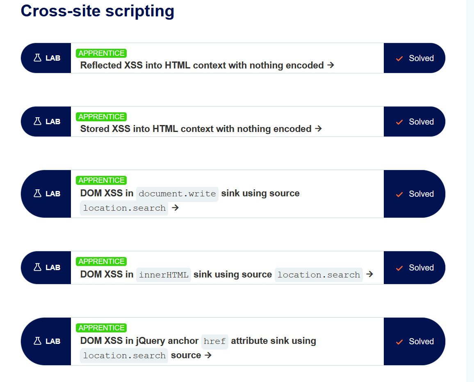This screenshot has height=382, width=474.
Task: Click checkmark icon on innerHTML lab Solved status
Action: pyautogui.click(x=399, y=268)
